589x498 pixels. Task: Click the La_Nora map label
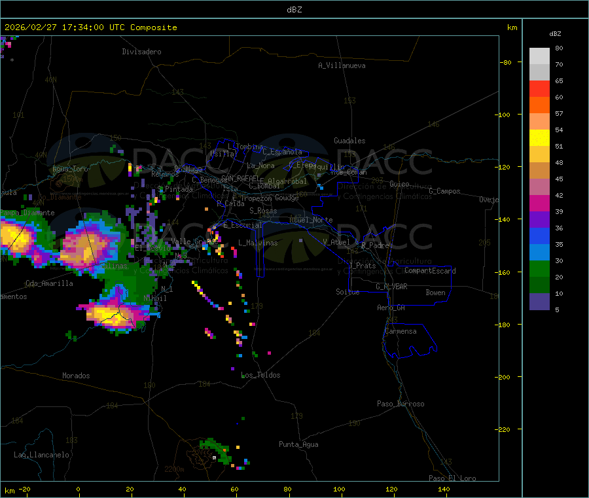point(260,166)
